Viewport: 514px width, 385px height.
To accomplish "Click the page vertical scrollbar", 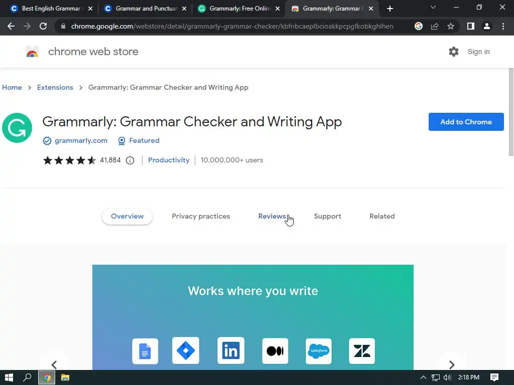I will [x=510, y=112].
